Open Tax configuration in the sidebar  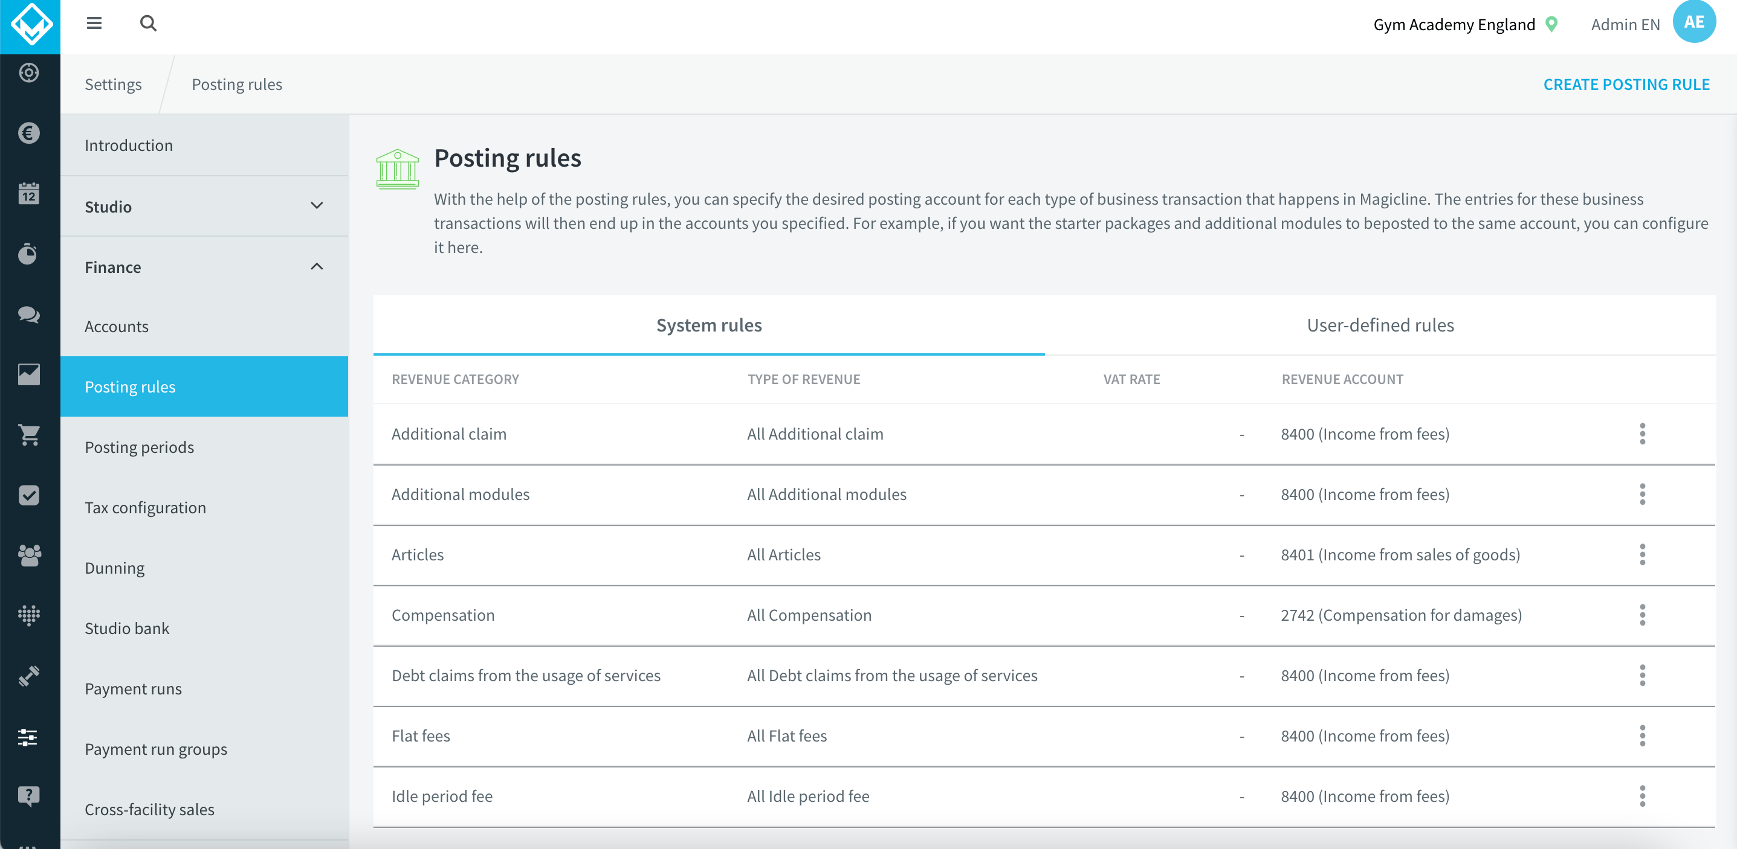click(145, 507)
